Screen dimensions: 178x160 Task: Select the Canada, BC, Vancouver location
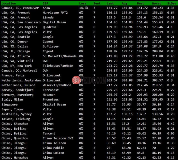[20, 8]
